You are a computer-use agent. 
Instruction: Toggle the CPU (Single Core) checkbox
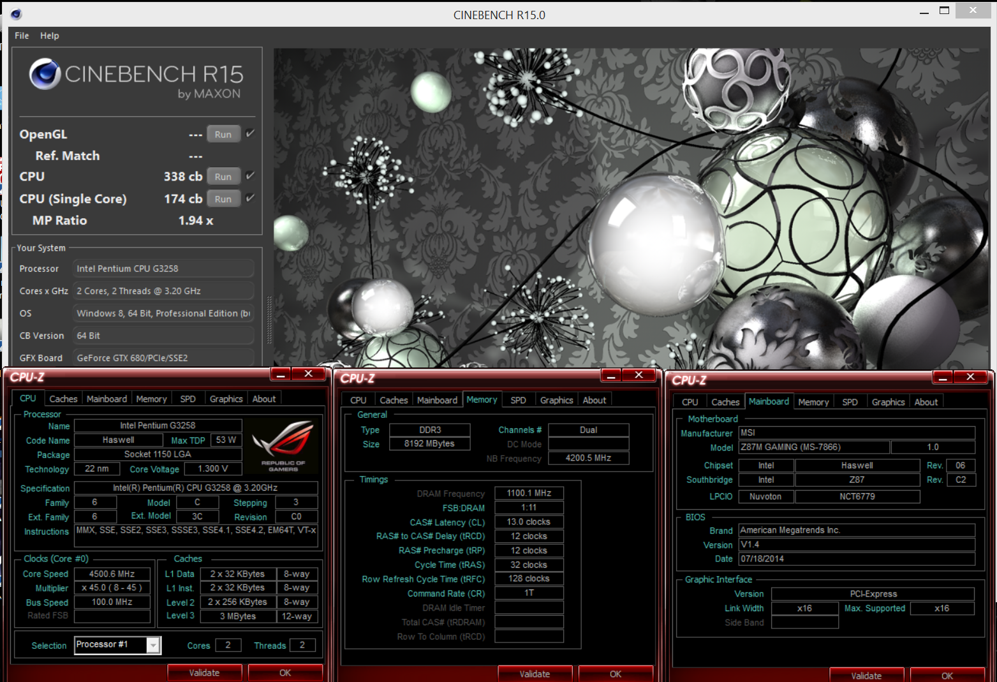[250, 198]
